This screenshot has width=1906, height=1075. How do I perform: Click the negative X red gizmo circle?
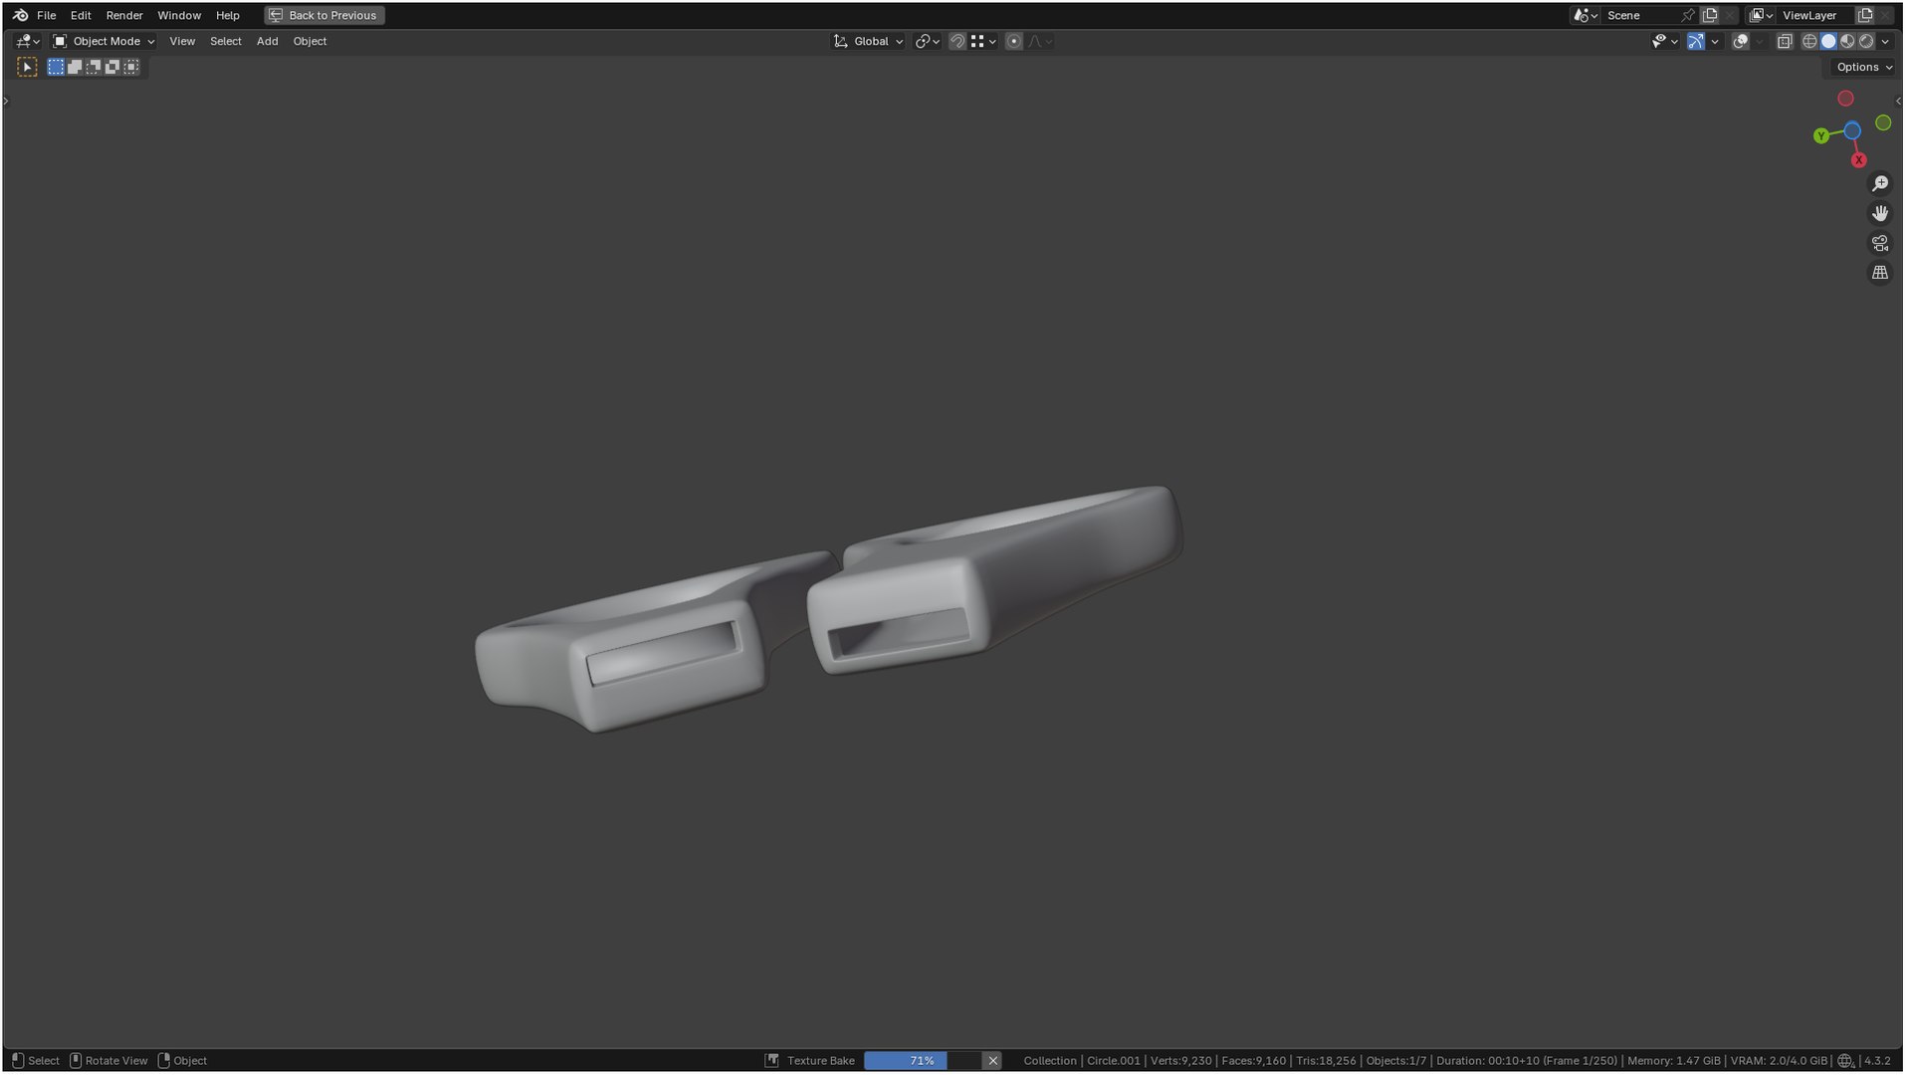point(1846,99)
